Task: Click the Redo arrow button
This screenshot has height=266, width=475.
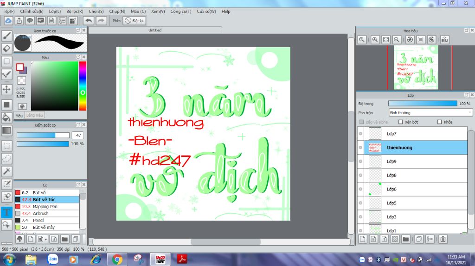Action: 101,20
